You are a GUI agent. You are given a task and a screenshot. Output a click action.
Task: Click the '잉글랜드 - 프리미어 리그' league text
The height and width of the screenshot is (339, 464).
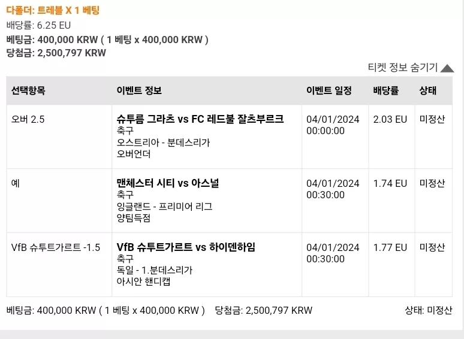[x=164, y=206]
